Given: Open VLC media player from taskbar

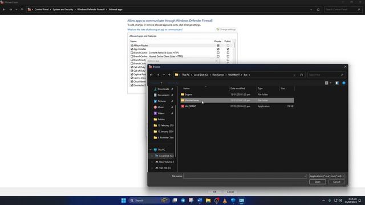Looking at the screenshot, I should [x=225, y=200].
